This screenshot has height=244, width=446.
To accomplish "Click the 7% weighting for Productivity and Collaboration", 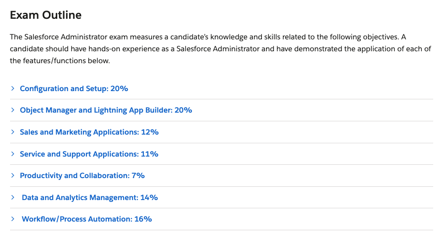I will [x=138, y=175].
